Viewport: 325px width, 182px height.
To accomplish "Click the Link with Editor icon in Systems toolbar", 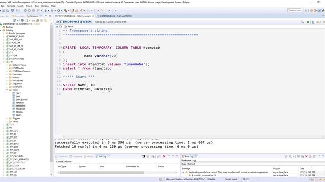I will [45, 20].
